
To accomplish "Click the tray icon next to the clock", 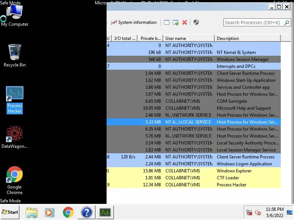I will point(290,212).
